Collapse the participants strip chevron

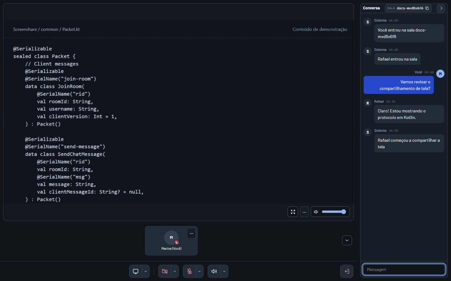coord(347,240)
